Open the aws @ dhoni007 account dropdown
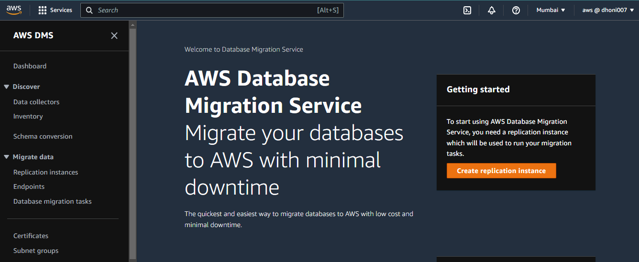 (608, 10)
